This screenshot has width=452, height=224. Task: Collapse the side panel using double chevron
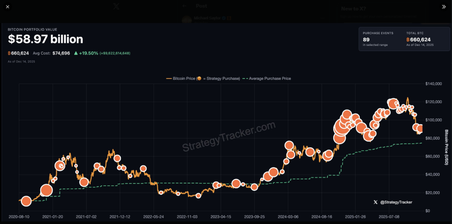(444, 7)
